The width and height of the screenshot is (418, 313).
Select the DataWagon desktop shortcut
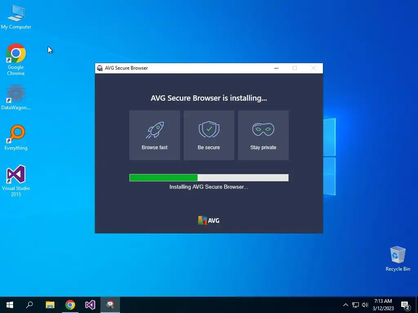click(16, 97)
